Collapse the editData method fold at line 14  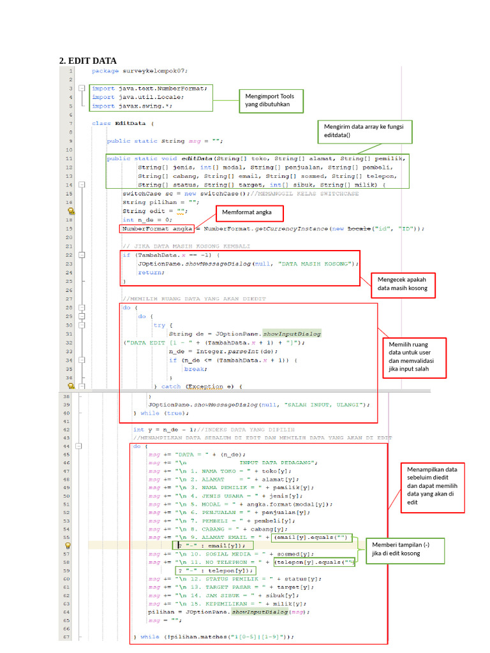82,184
